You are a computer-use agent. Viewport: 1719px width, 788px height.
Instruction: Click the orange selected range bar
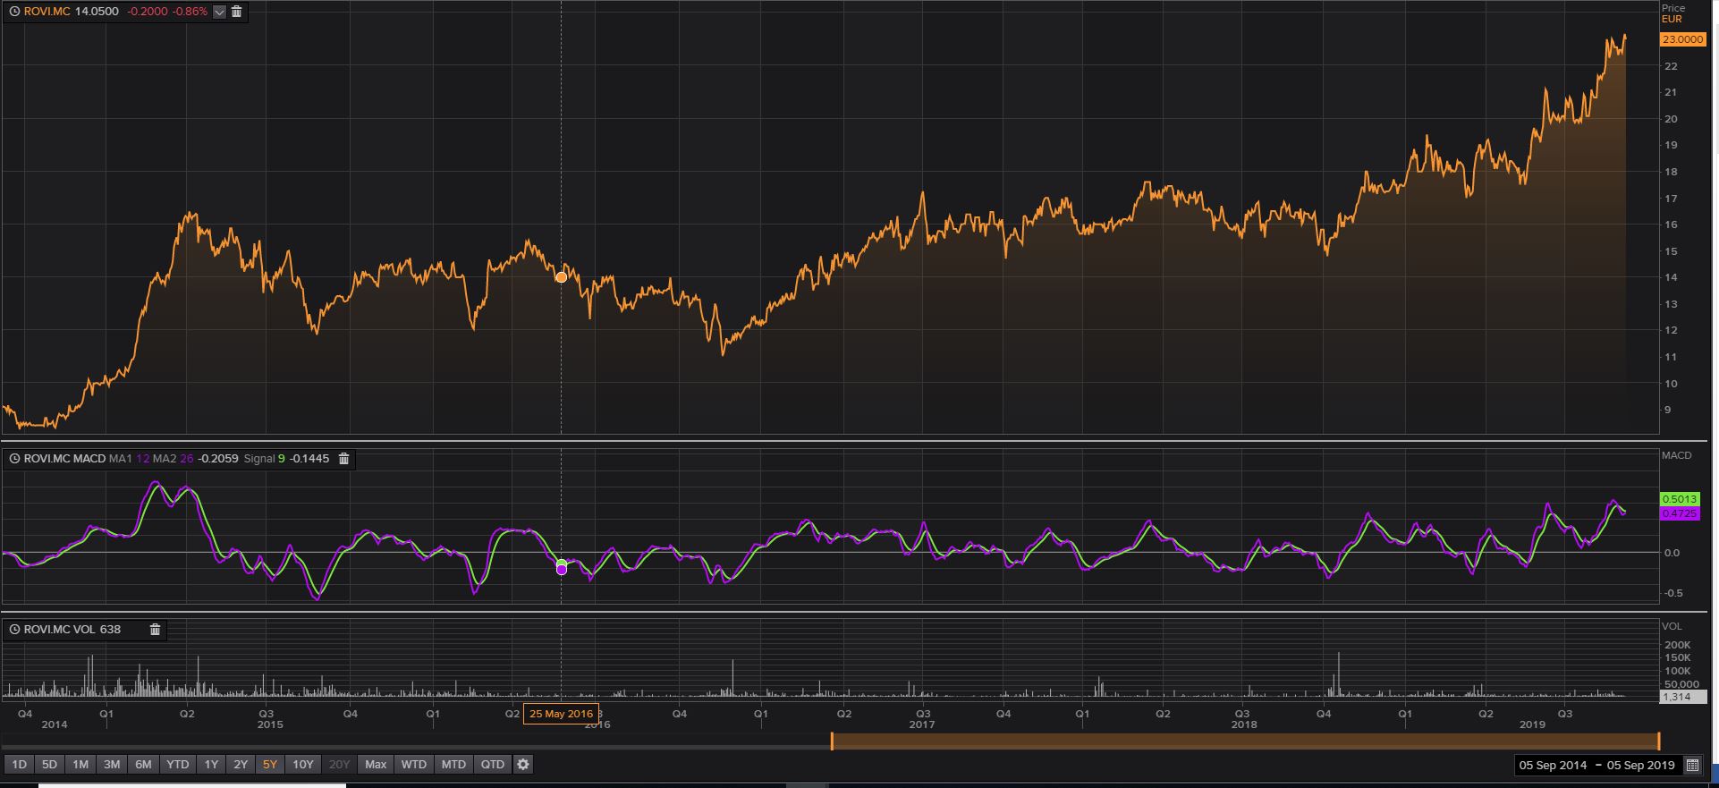(1245, 741)
